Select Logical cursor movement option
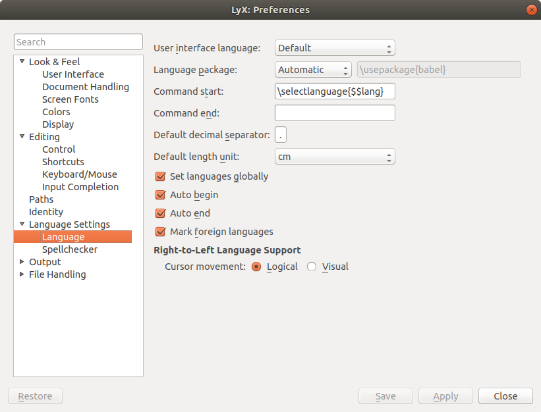The image size is (541, 412). pos(257,267)
